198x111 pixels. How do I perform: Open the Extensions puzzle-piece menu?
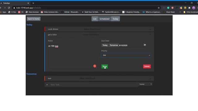[x=189, y=8]
